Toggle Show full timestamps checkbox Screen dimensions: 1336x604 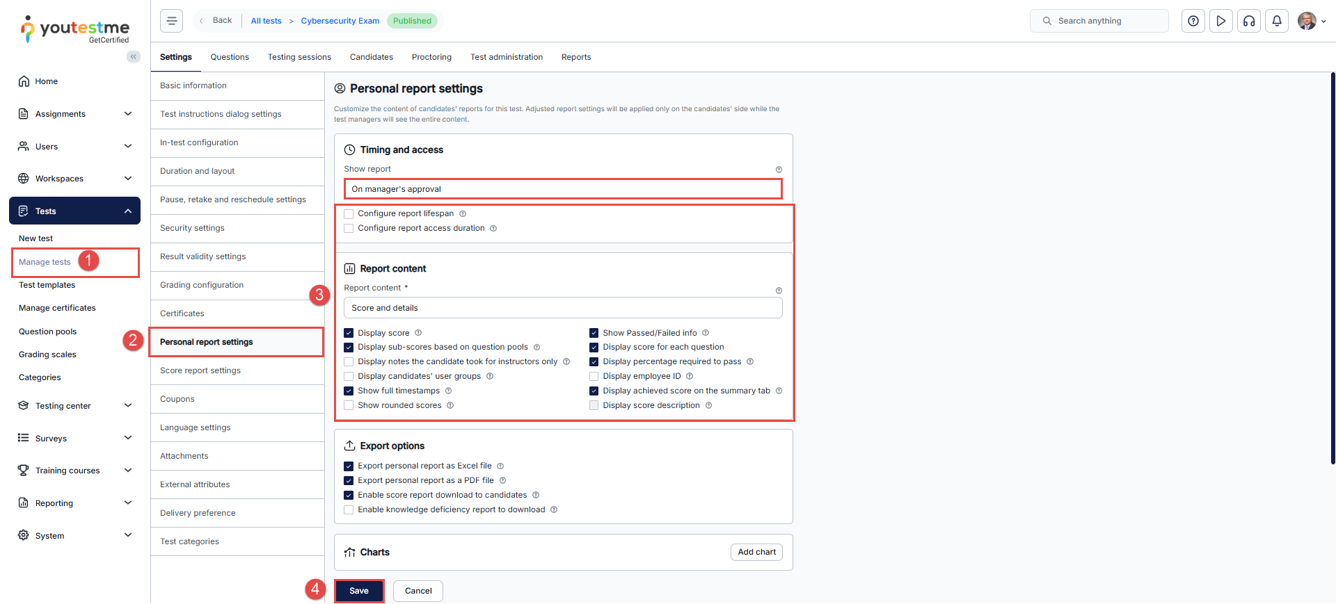click(349, 391)
